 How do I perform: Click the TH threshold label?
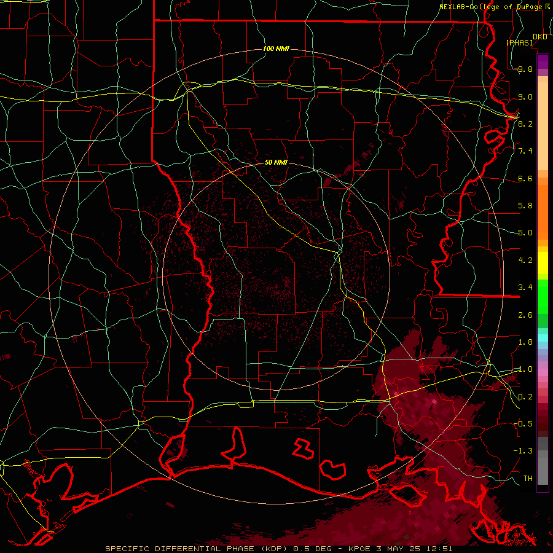(528, 478)
